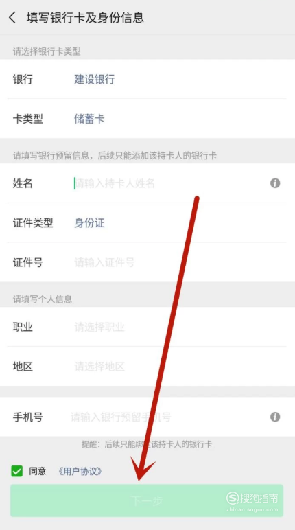Open the 建设银行 bank selector
Screen dimensions: 295x530
point(94,80)
